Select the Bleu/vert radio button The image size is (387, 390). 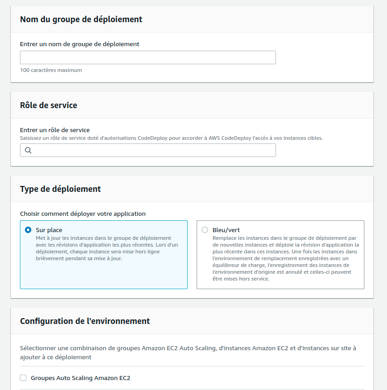pos(205,230)
